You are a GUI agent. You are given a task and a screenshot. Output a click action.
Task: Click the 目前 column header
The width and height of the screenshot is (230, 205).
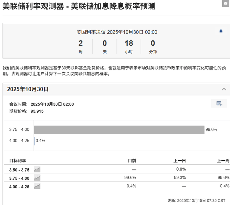[x=132, y=161]
